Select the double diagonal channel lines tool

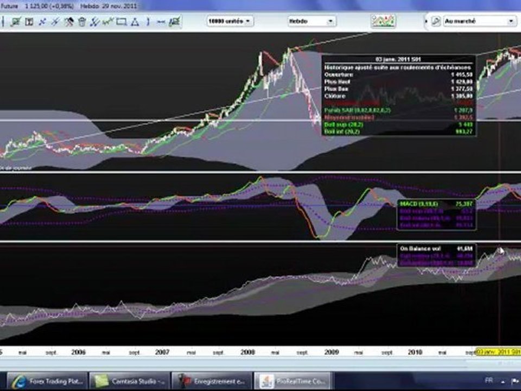click(x=94, y=22)
